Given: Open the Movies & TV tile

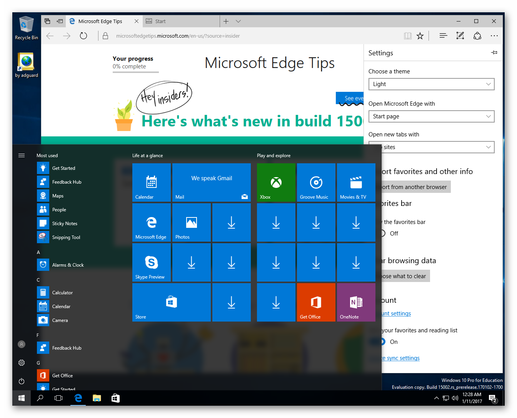Looking at the screenshot, I should 356,182.
